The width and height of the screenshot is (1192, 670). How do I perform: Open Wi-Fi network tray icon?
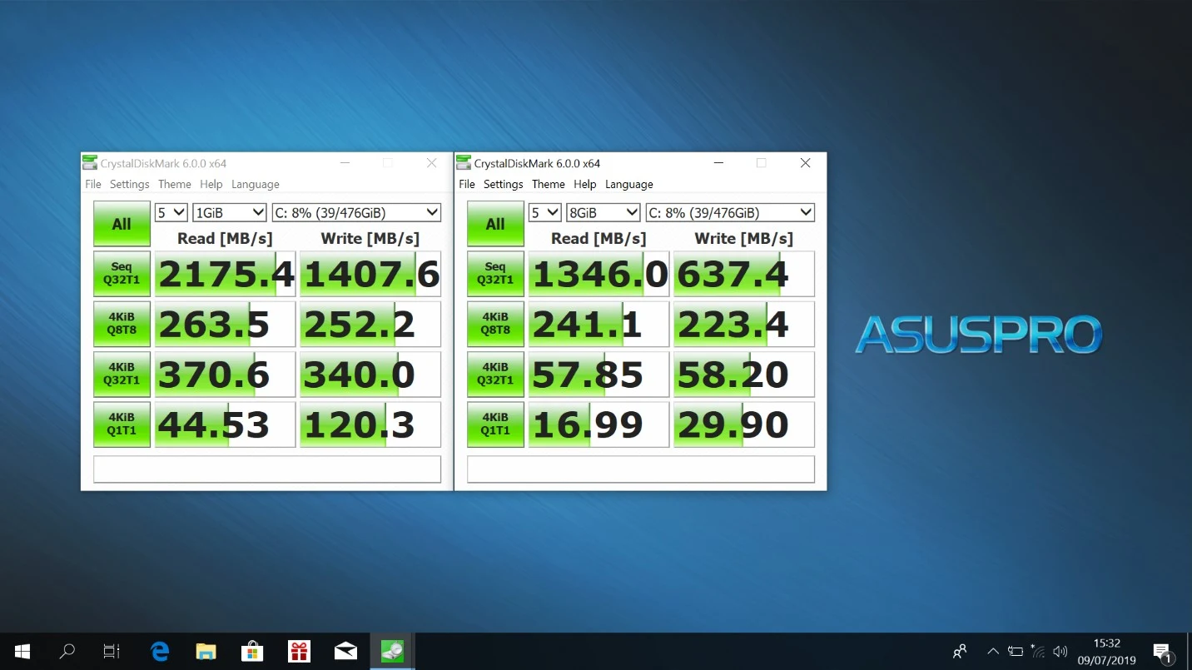point(1037,651)
